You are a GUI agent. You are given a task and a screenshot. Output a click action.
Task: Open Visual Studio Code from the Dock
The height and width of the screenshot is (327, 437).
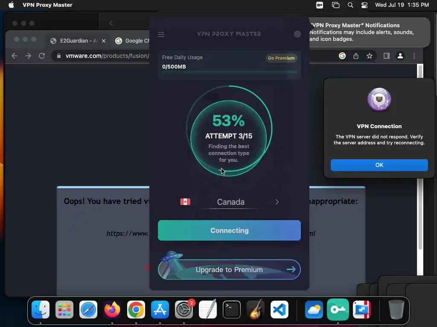tap(280, 310)
